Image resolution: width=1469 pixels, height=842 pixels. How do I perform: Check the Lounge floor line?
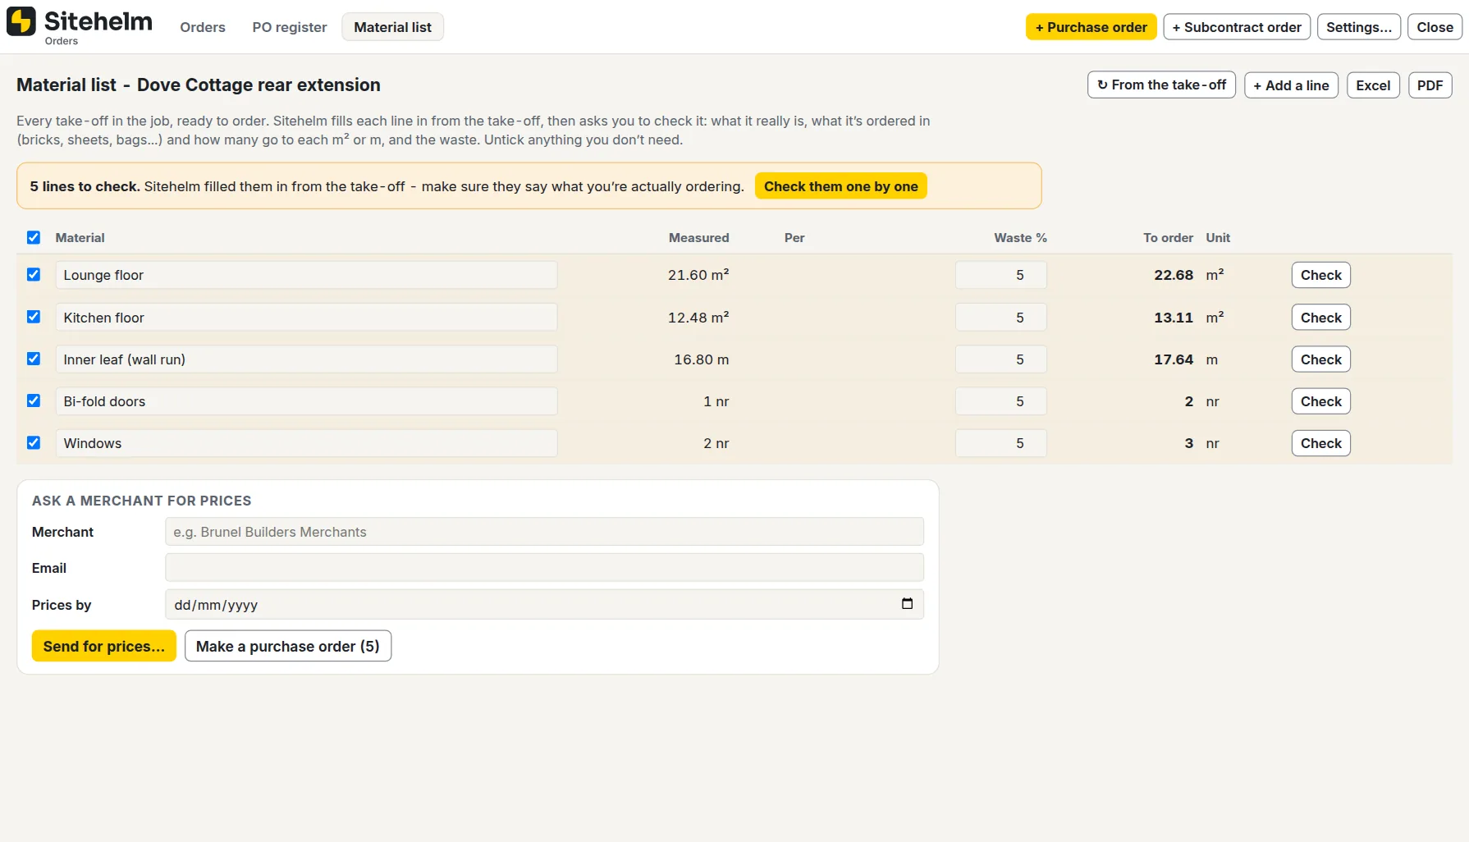[x=1321, y=275]
